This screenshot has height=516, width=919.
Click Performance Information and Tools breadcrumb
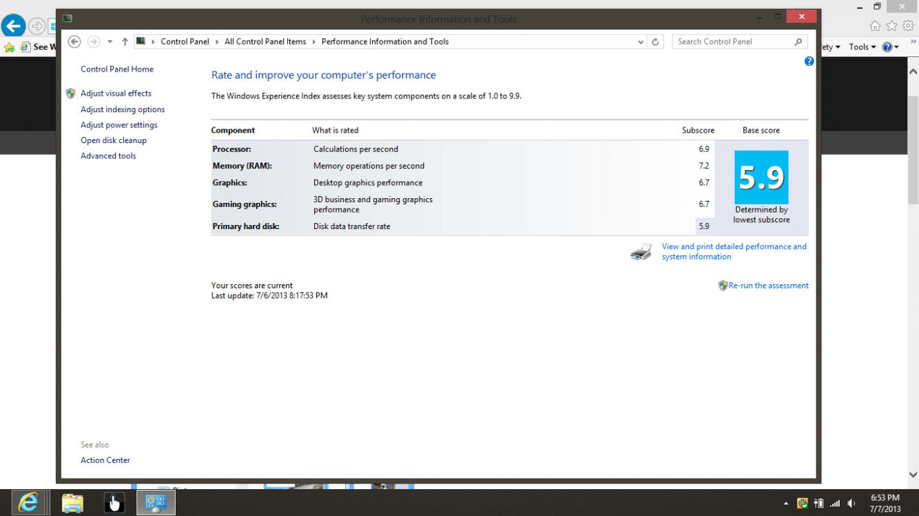click(385, 41)
